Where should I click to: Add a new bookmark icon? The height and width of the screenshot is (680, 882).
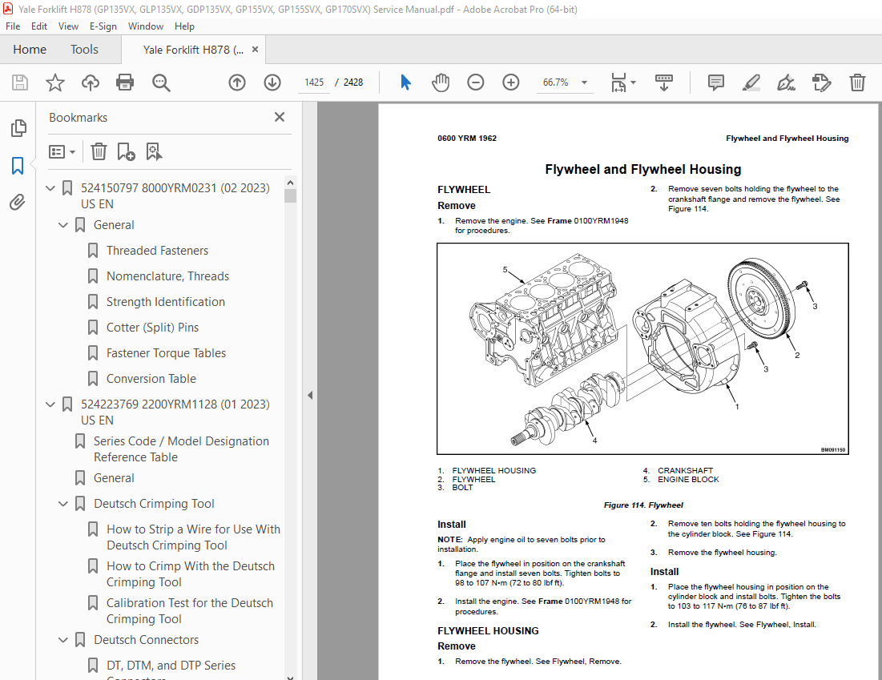pos(126,152)
